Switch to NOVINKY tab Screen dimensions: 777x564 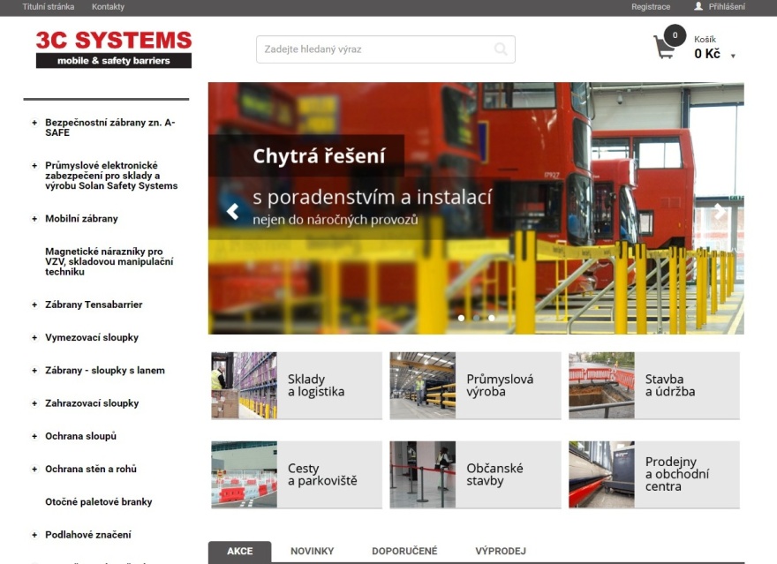click(x=313, y=551)
